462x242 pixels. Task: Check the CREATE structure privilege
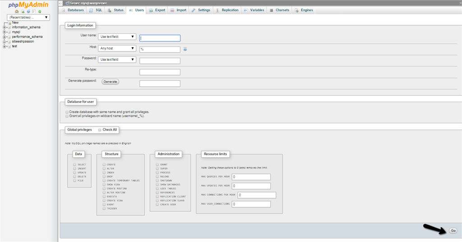coord(104,164)
